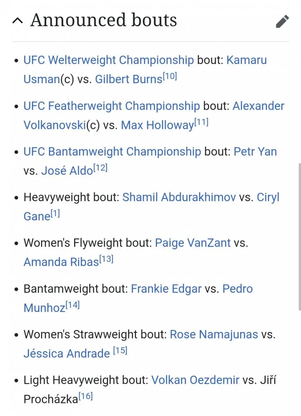Go to José Aldo's page
This screenshot has width=301, height=416.
point(67,171)
